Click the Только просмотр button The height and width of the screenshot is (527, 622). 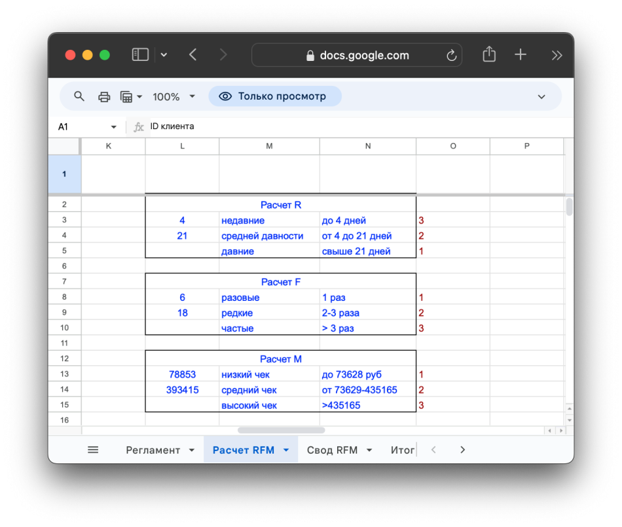point(275,96)
